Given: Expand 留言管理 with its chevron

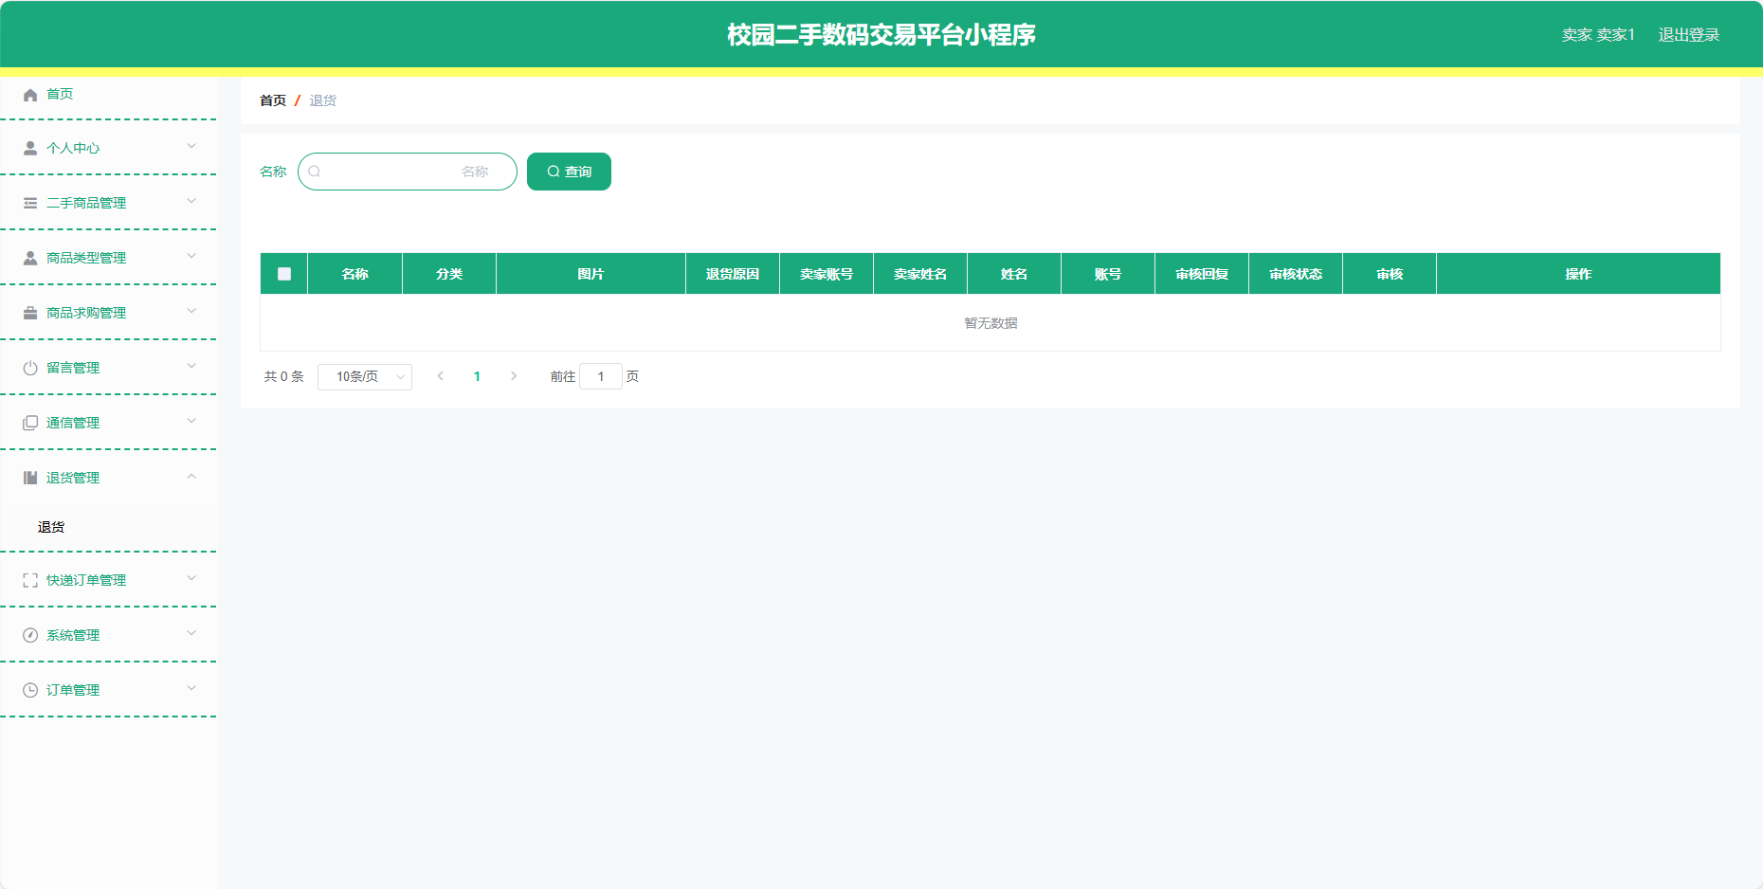Looking at the screenshot, I should pyautogui.click(x=191, y=366).
